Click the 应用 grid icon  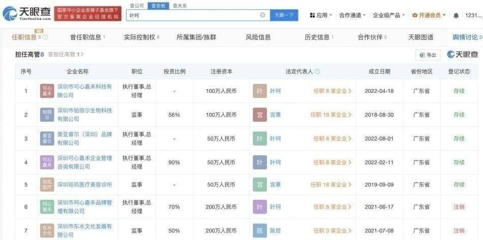[312, 15]
